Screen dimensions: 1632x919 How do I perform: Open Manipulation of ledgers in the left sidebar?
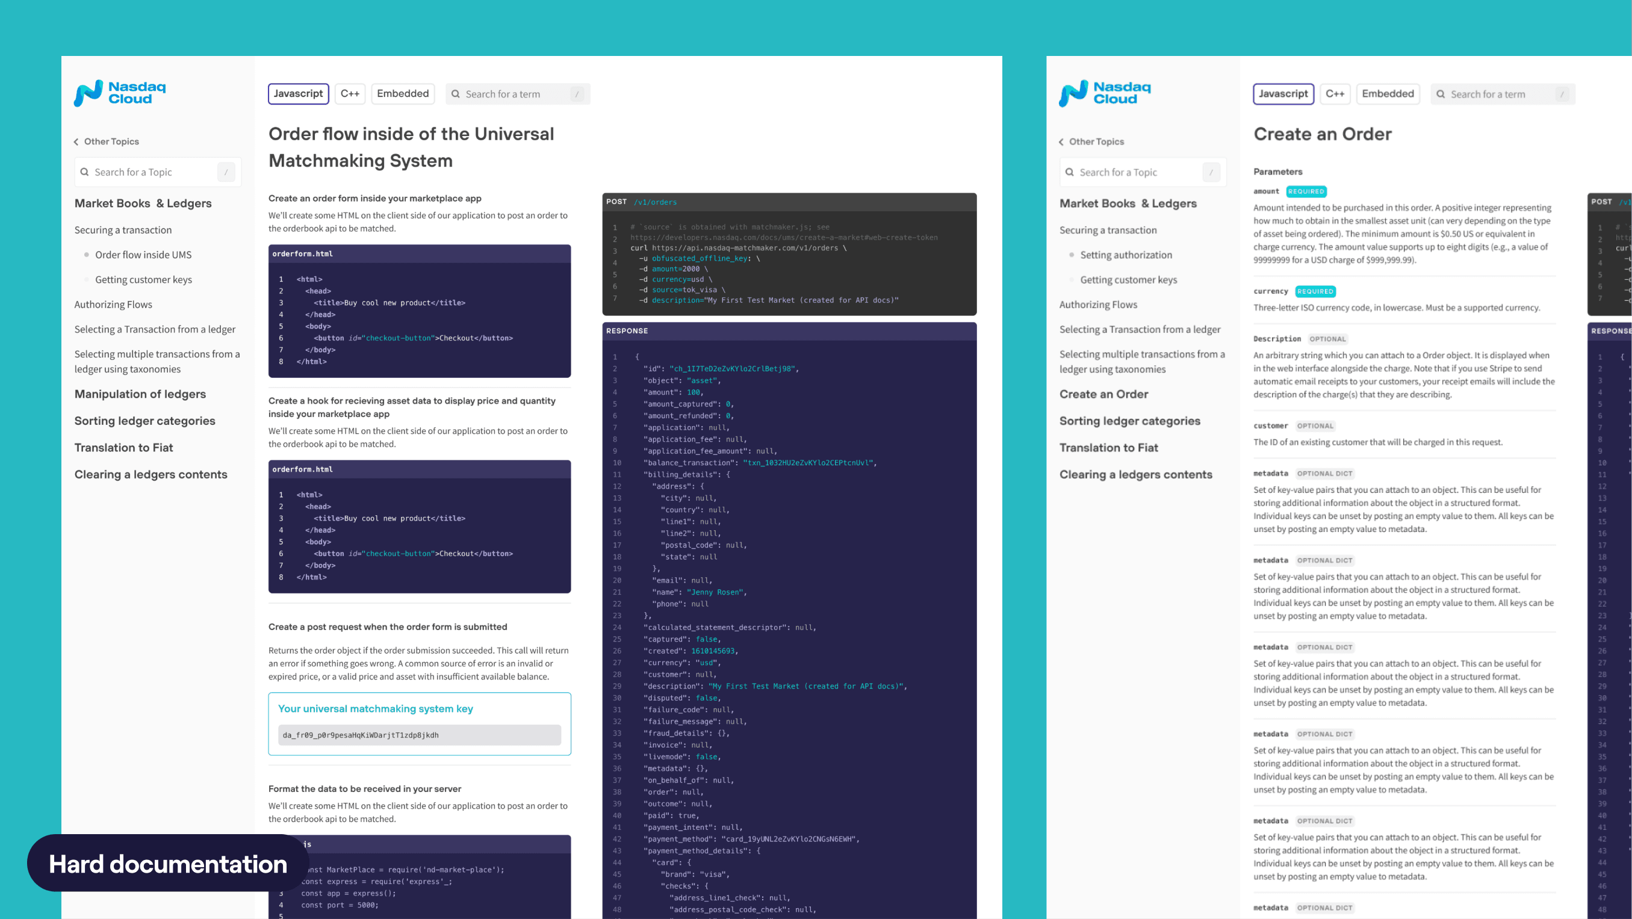140,394
